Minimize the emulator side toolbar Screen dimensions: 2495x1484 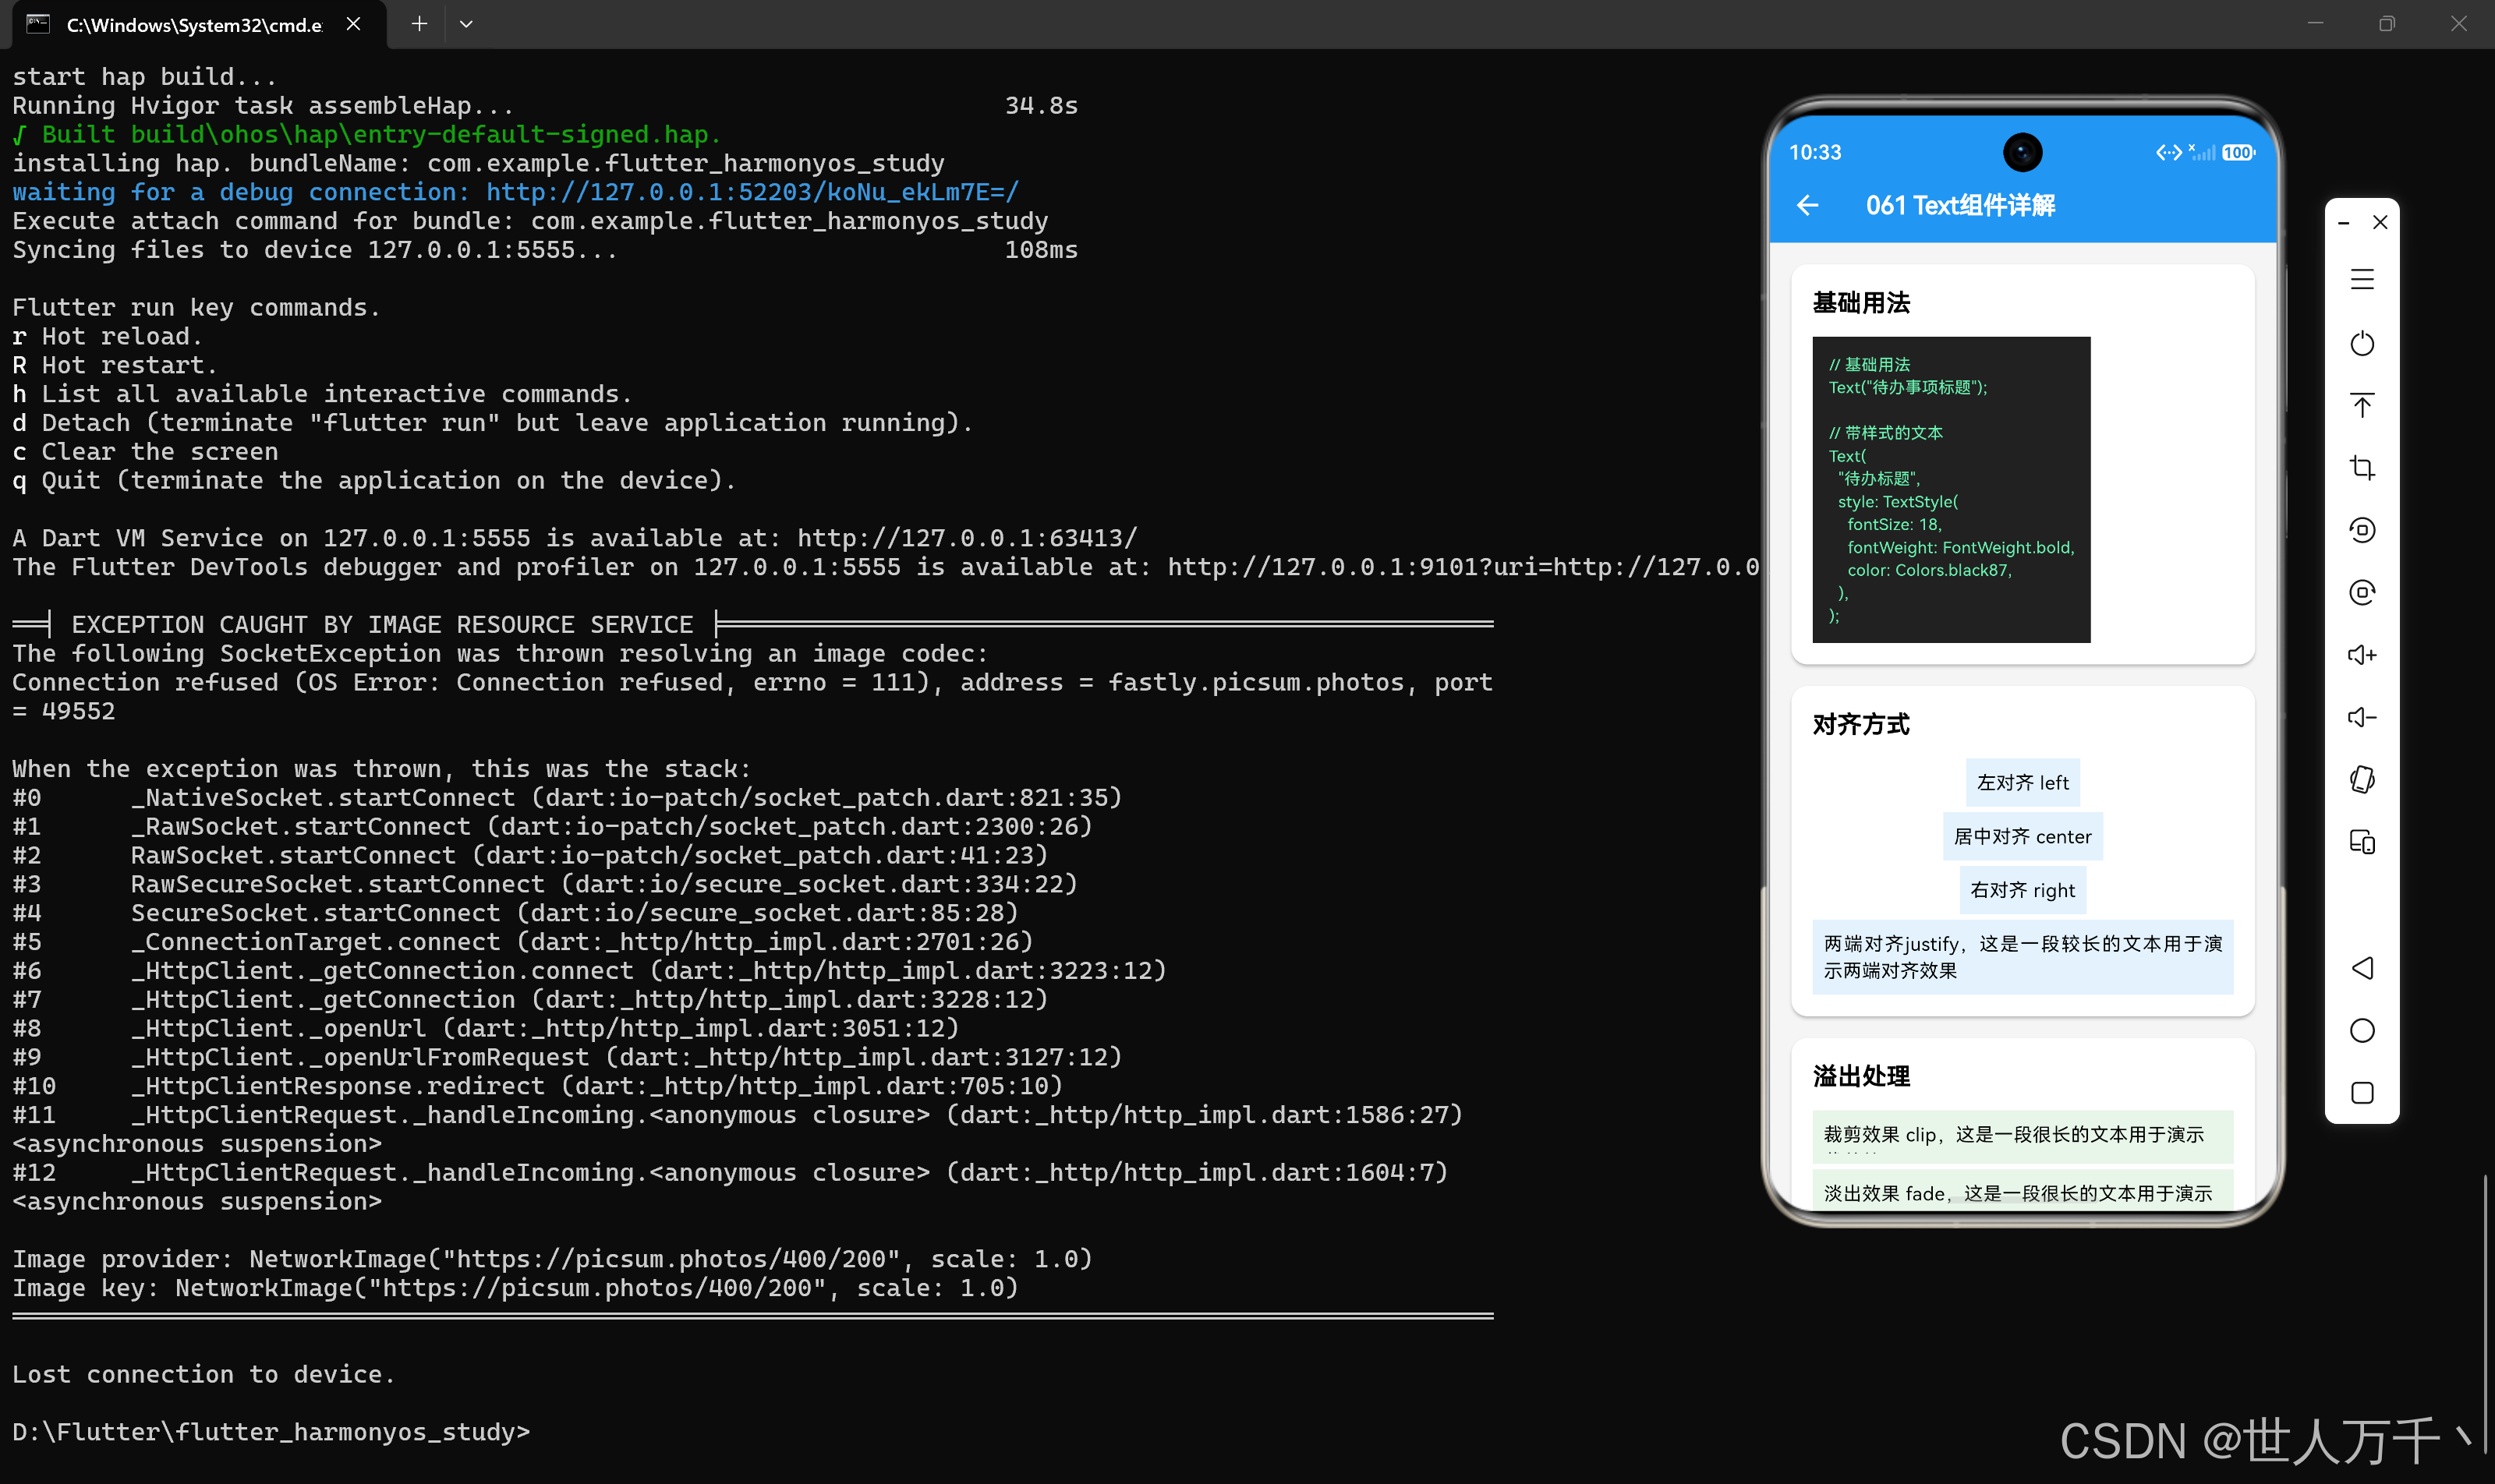2343,223
